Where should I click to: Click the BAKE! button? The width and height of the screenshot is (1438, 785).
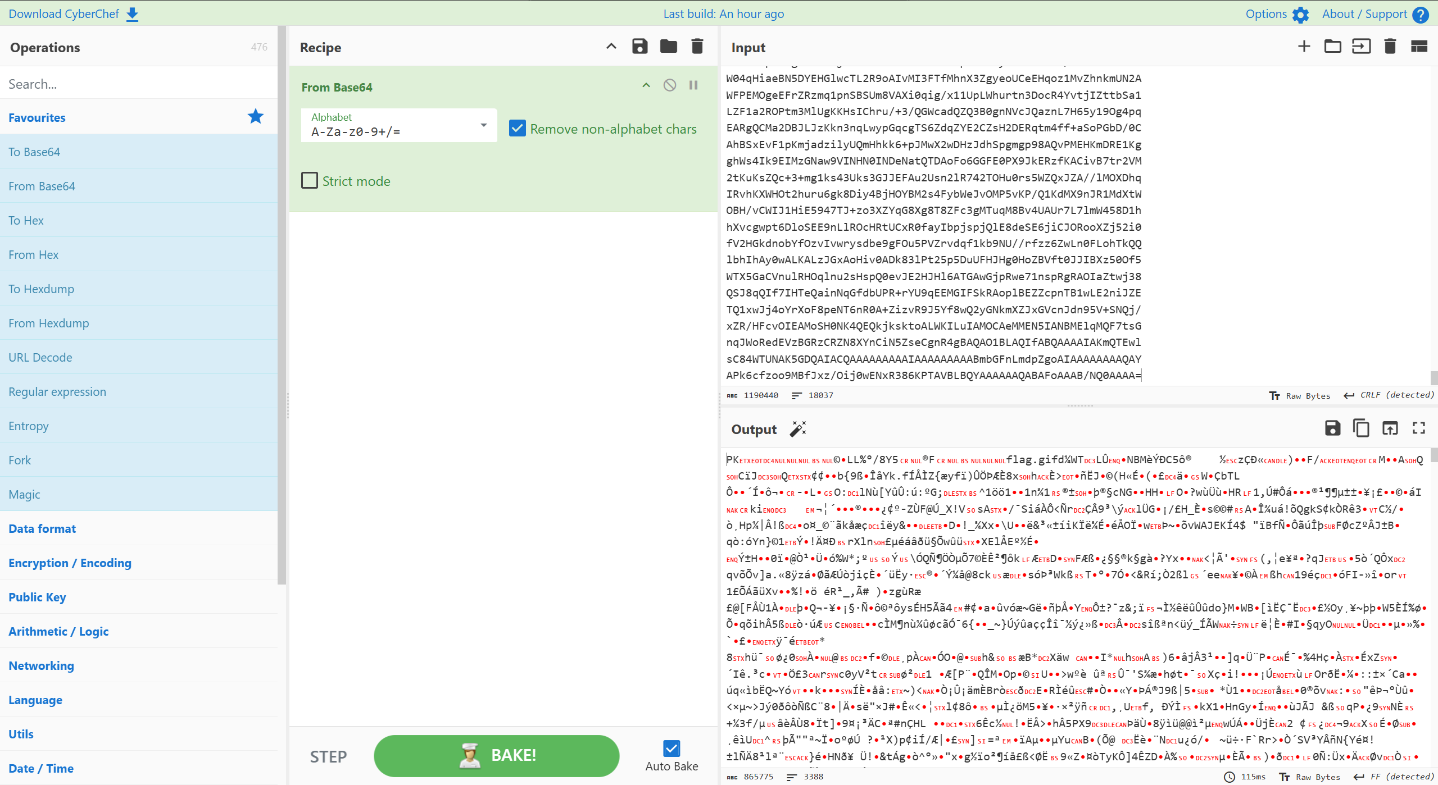497,756
